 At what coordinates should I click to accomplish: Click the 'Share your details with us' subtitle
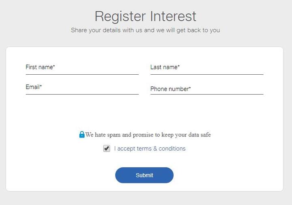145,30
